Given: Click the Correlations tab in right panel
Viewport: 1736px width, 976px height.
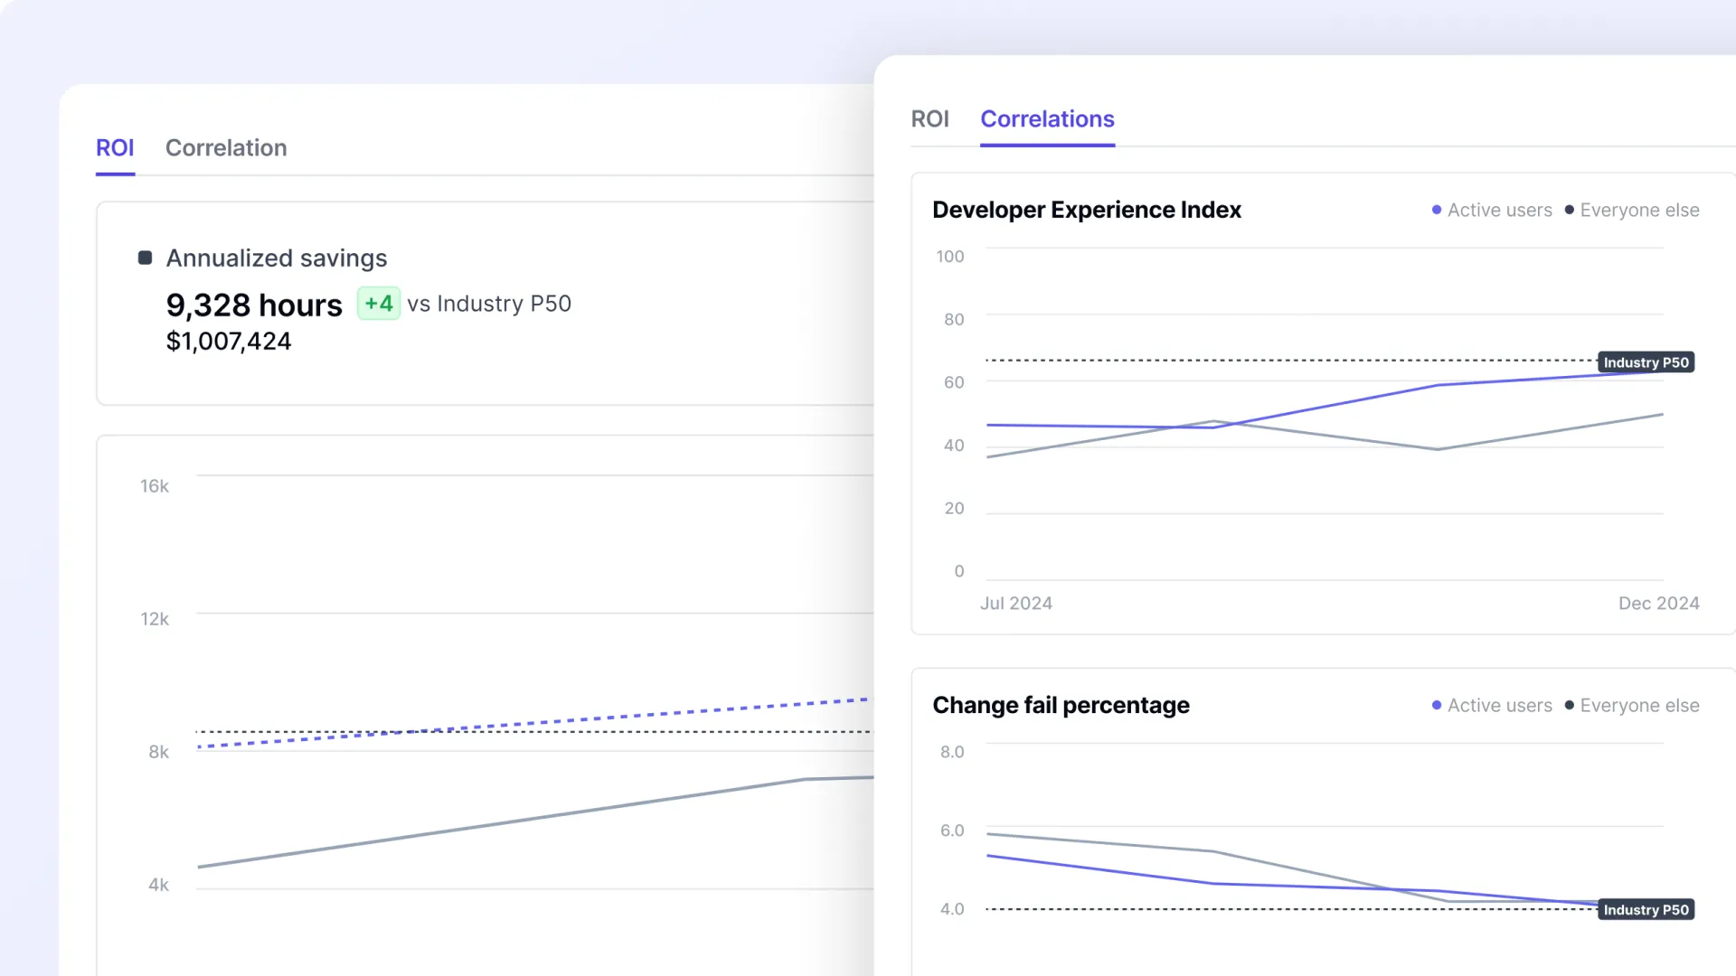Looking at the screenshot, I should tap(1047, 119).
